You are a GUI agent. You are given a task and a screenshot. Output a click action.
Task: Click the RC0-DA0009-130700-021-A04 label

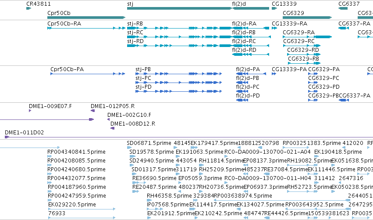tap(267, 152)
